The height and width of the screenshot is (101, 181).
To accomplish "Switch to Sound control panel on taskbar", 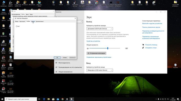I will [72, 99].
